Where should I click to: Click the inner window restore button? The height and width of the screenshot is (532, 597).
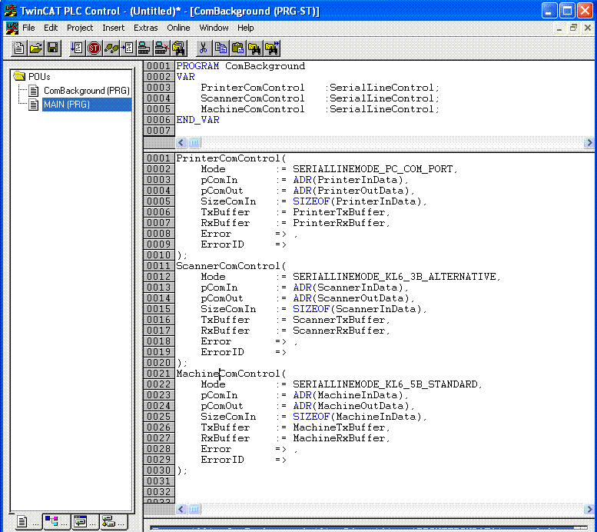[x=573, y=28]
